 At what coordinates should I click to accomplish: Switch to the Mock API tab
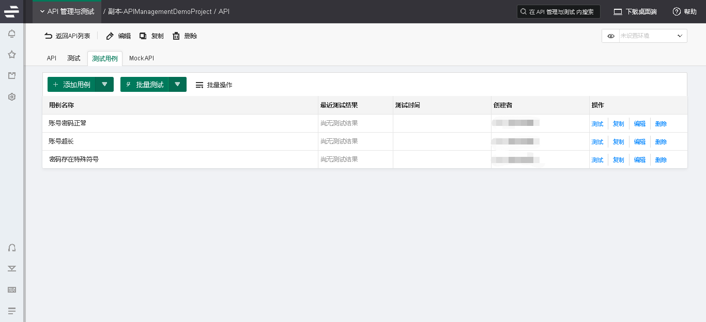pyautogui.click(x=142, y=58)
